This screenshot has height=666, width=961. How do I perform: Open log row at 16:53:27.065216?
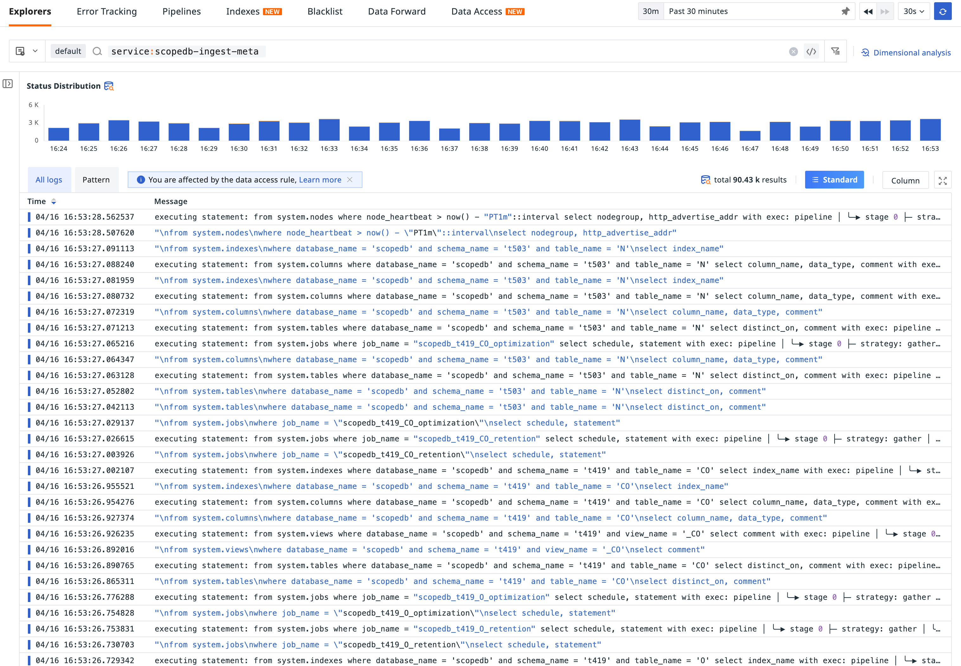tap(485, 344)
